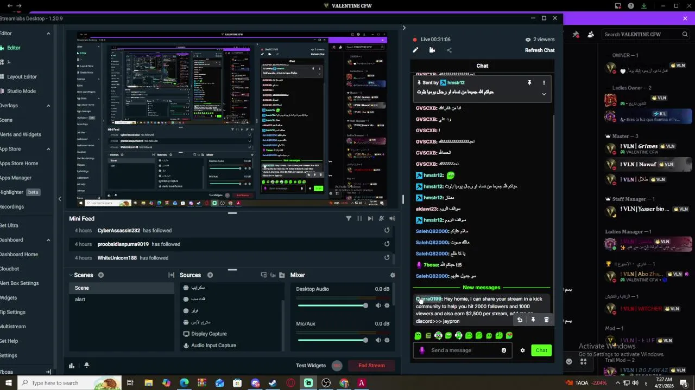The image size is (695, 390).
Task: Open Mic/Aux settings gear
Action: pos(387,340)
